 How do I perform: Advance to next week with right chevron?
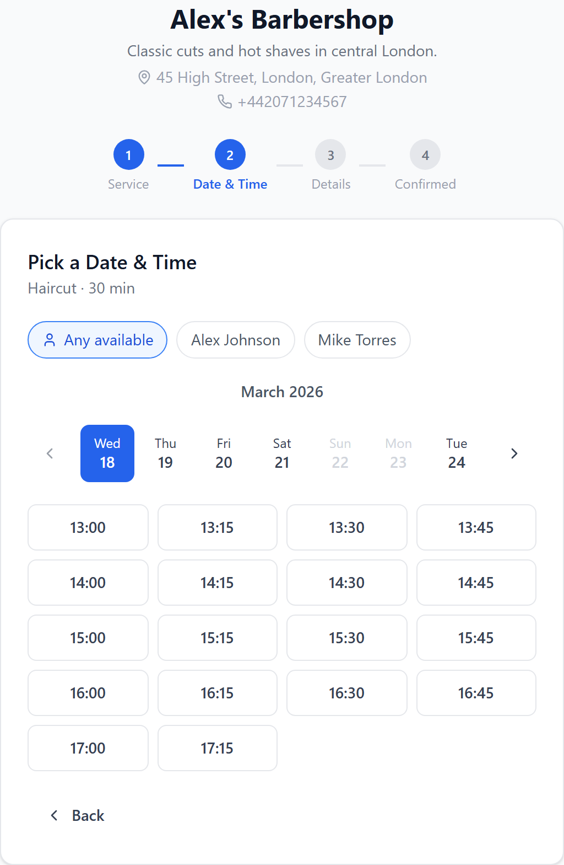[514, 453]
